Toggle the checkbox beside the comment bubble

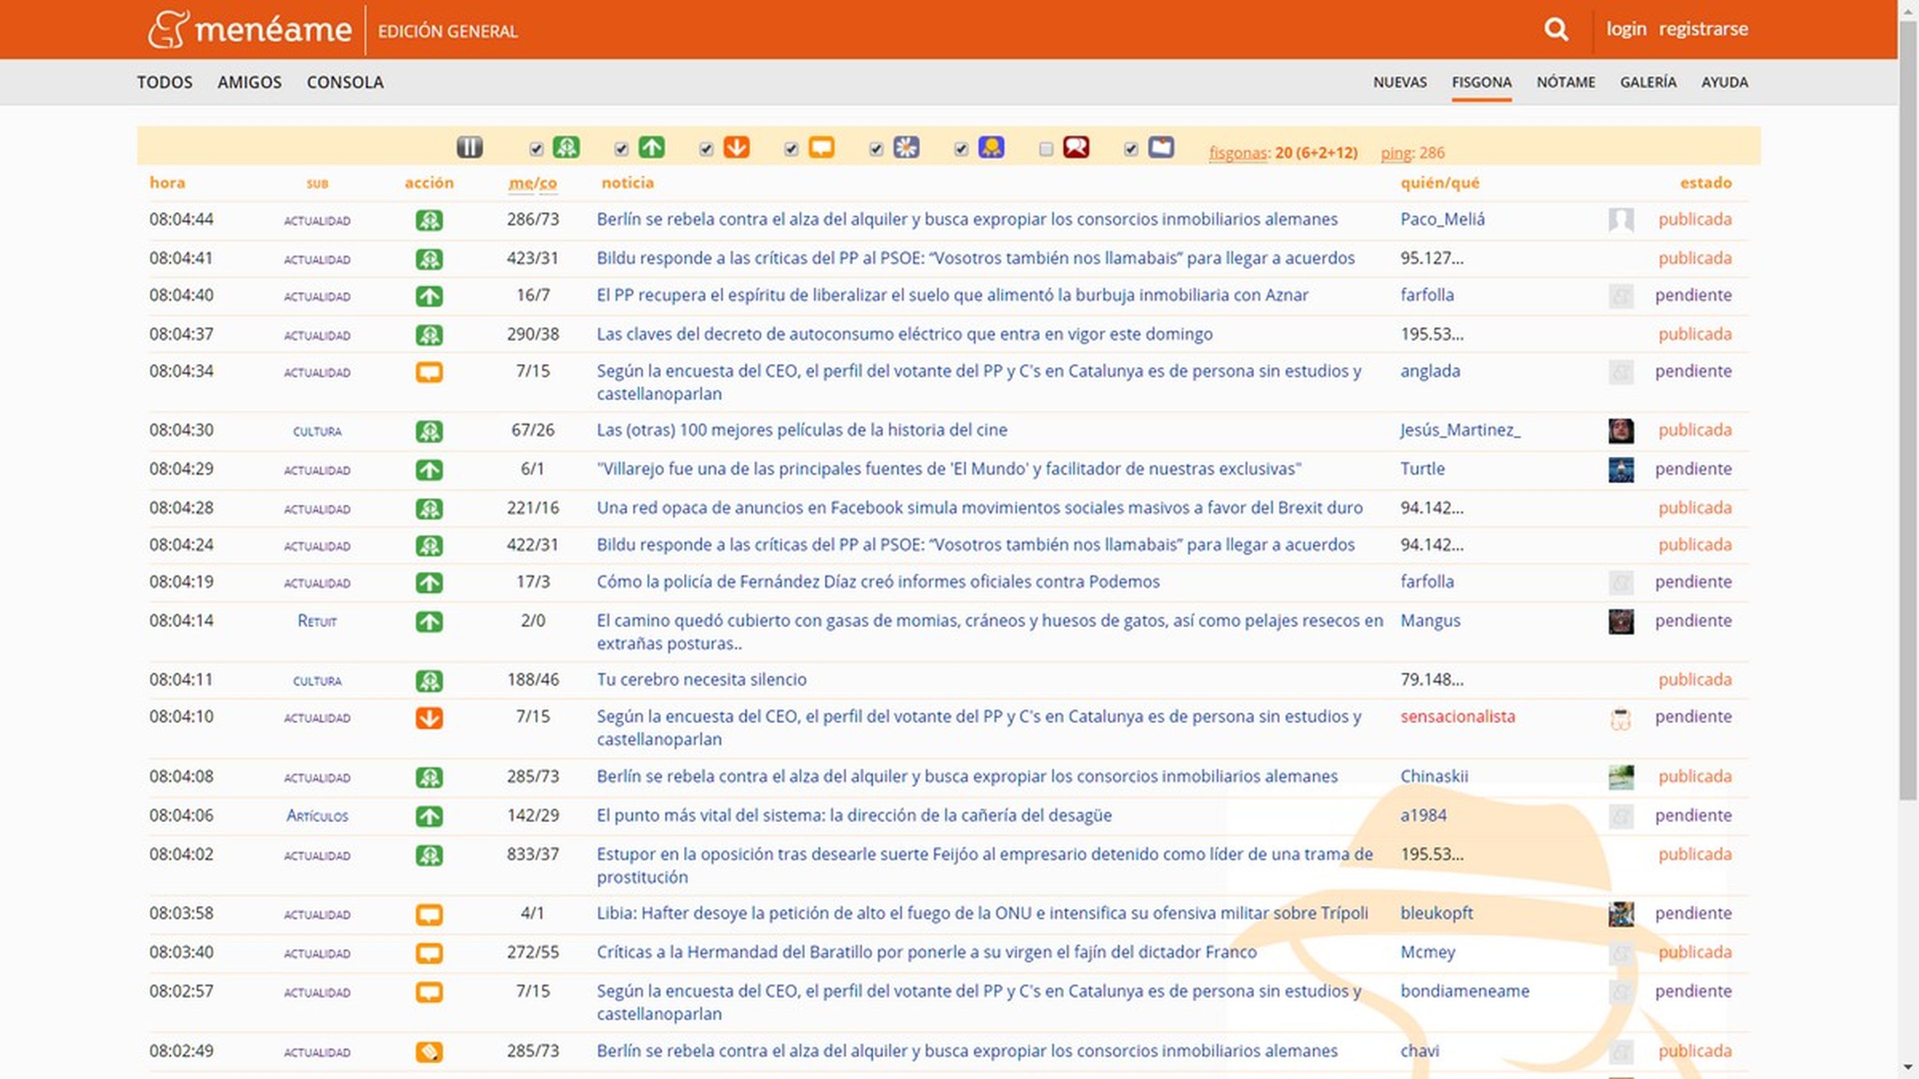tap(791, 150)
